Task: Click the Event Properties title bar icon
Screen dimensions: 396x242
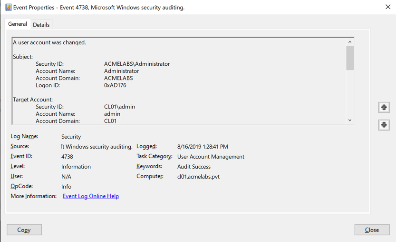Action: tap(8, 7)
